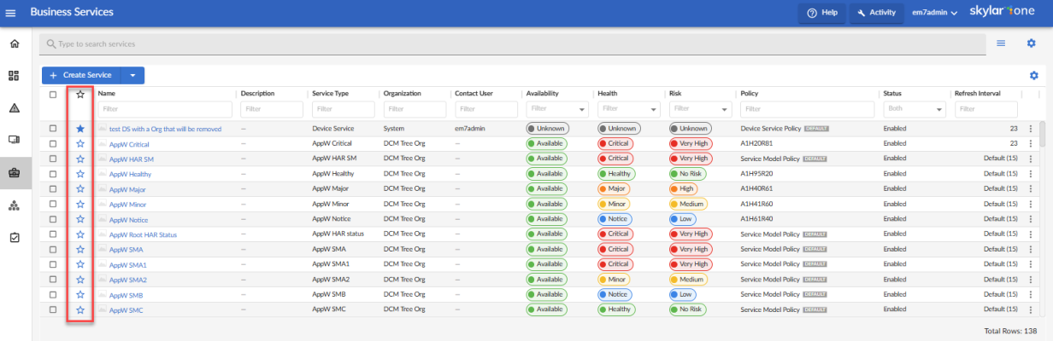Open the Dashboards sidebar icon

[x=14, y=76]
